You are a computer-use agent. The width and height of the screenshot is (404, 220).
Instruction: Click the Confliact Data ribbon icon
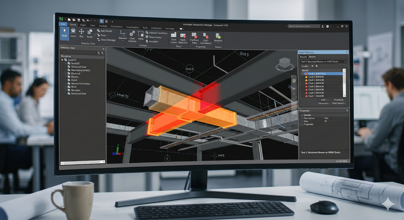(194, 35)
